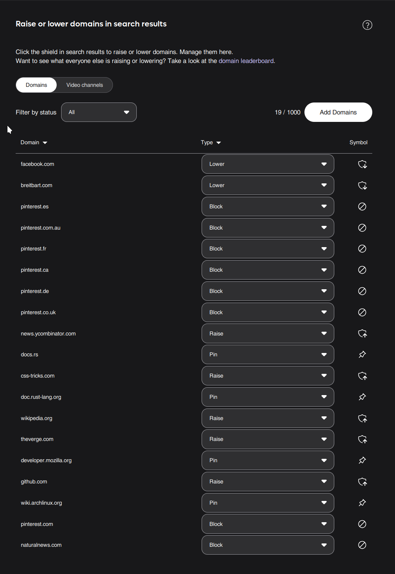Image resolution: width=395 pixels, height=574 pixels.
Task: Click the news.ycombinator.com domain text
Action: [x=48, y=334]
